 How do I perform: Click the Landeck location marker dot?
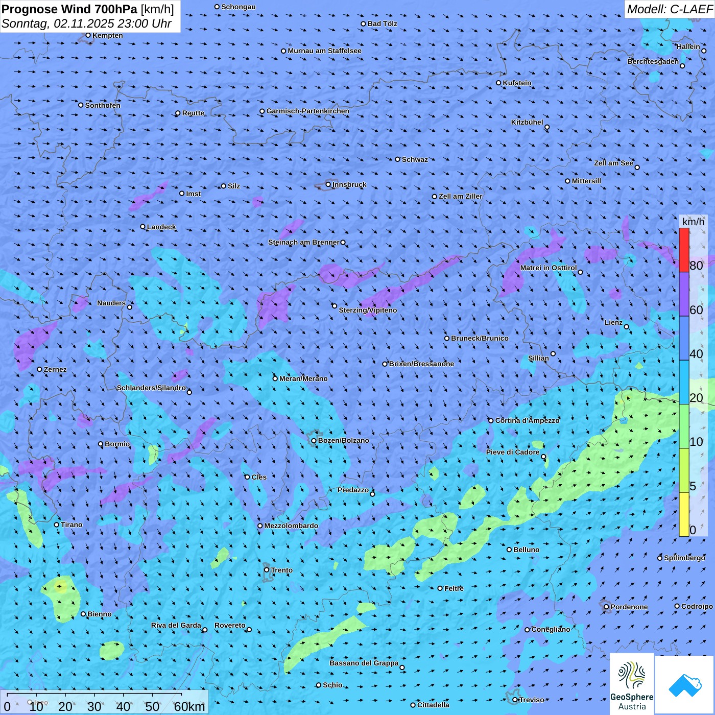tap(143, 227)
